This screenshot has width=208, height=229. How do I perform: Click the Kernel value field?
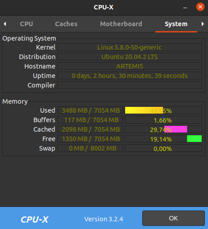[x=130, y=47]
